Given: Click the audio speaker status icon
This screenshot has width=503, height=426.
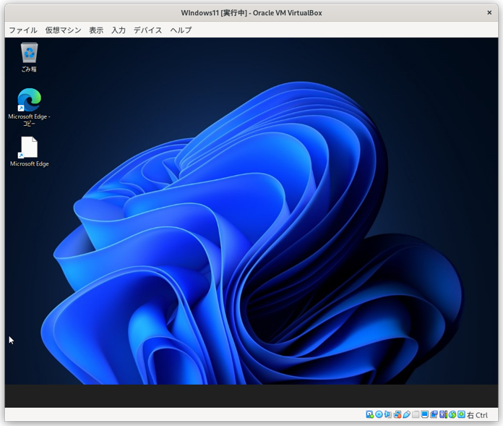Looking at the screenshot, I should pyautogui.click(x=388, y=414).
